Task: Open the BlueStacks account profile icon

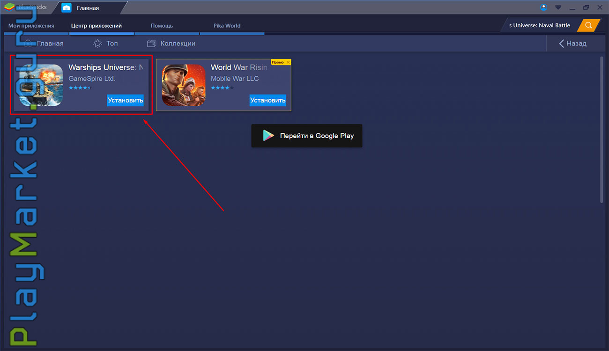Action: (x=543, y=7)
